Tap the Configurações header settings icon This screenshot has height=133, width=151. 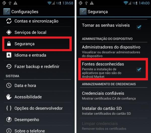pos(7,12)
